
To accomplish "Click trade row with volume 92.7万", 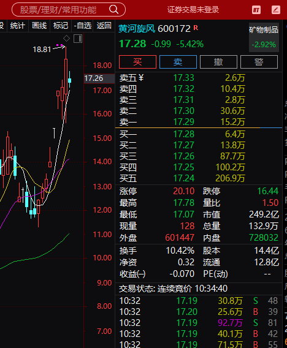I will point(198,323).
